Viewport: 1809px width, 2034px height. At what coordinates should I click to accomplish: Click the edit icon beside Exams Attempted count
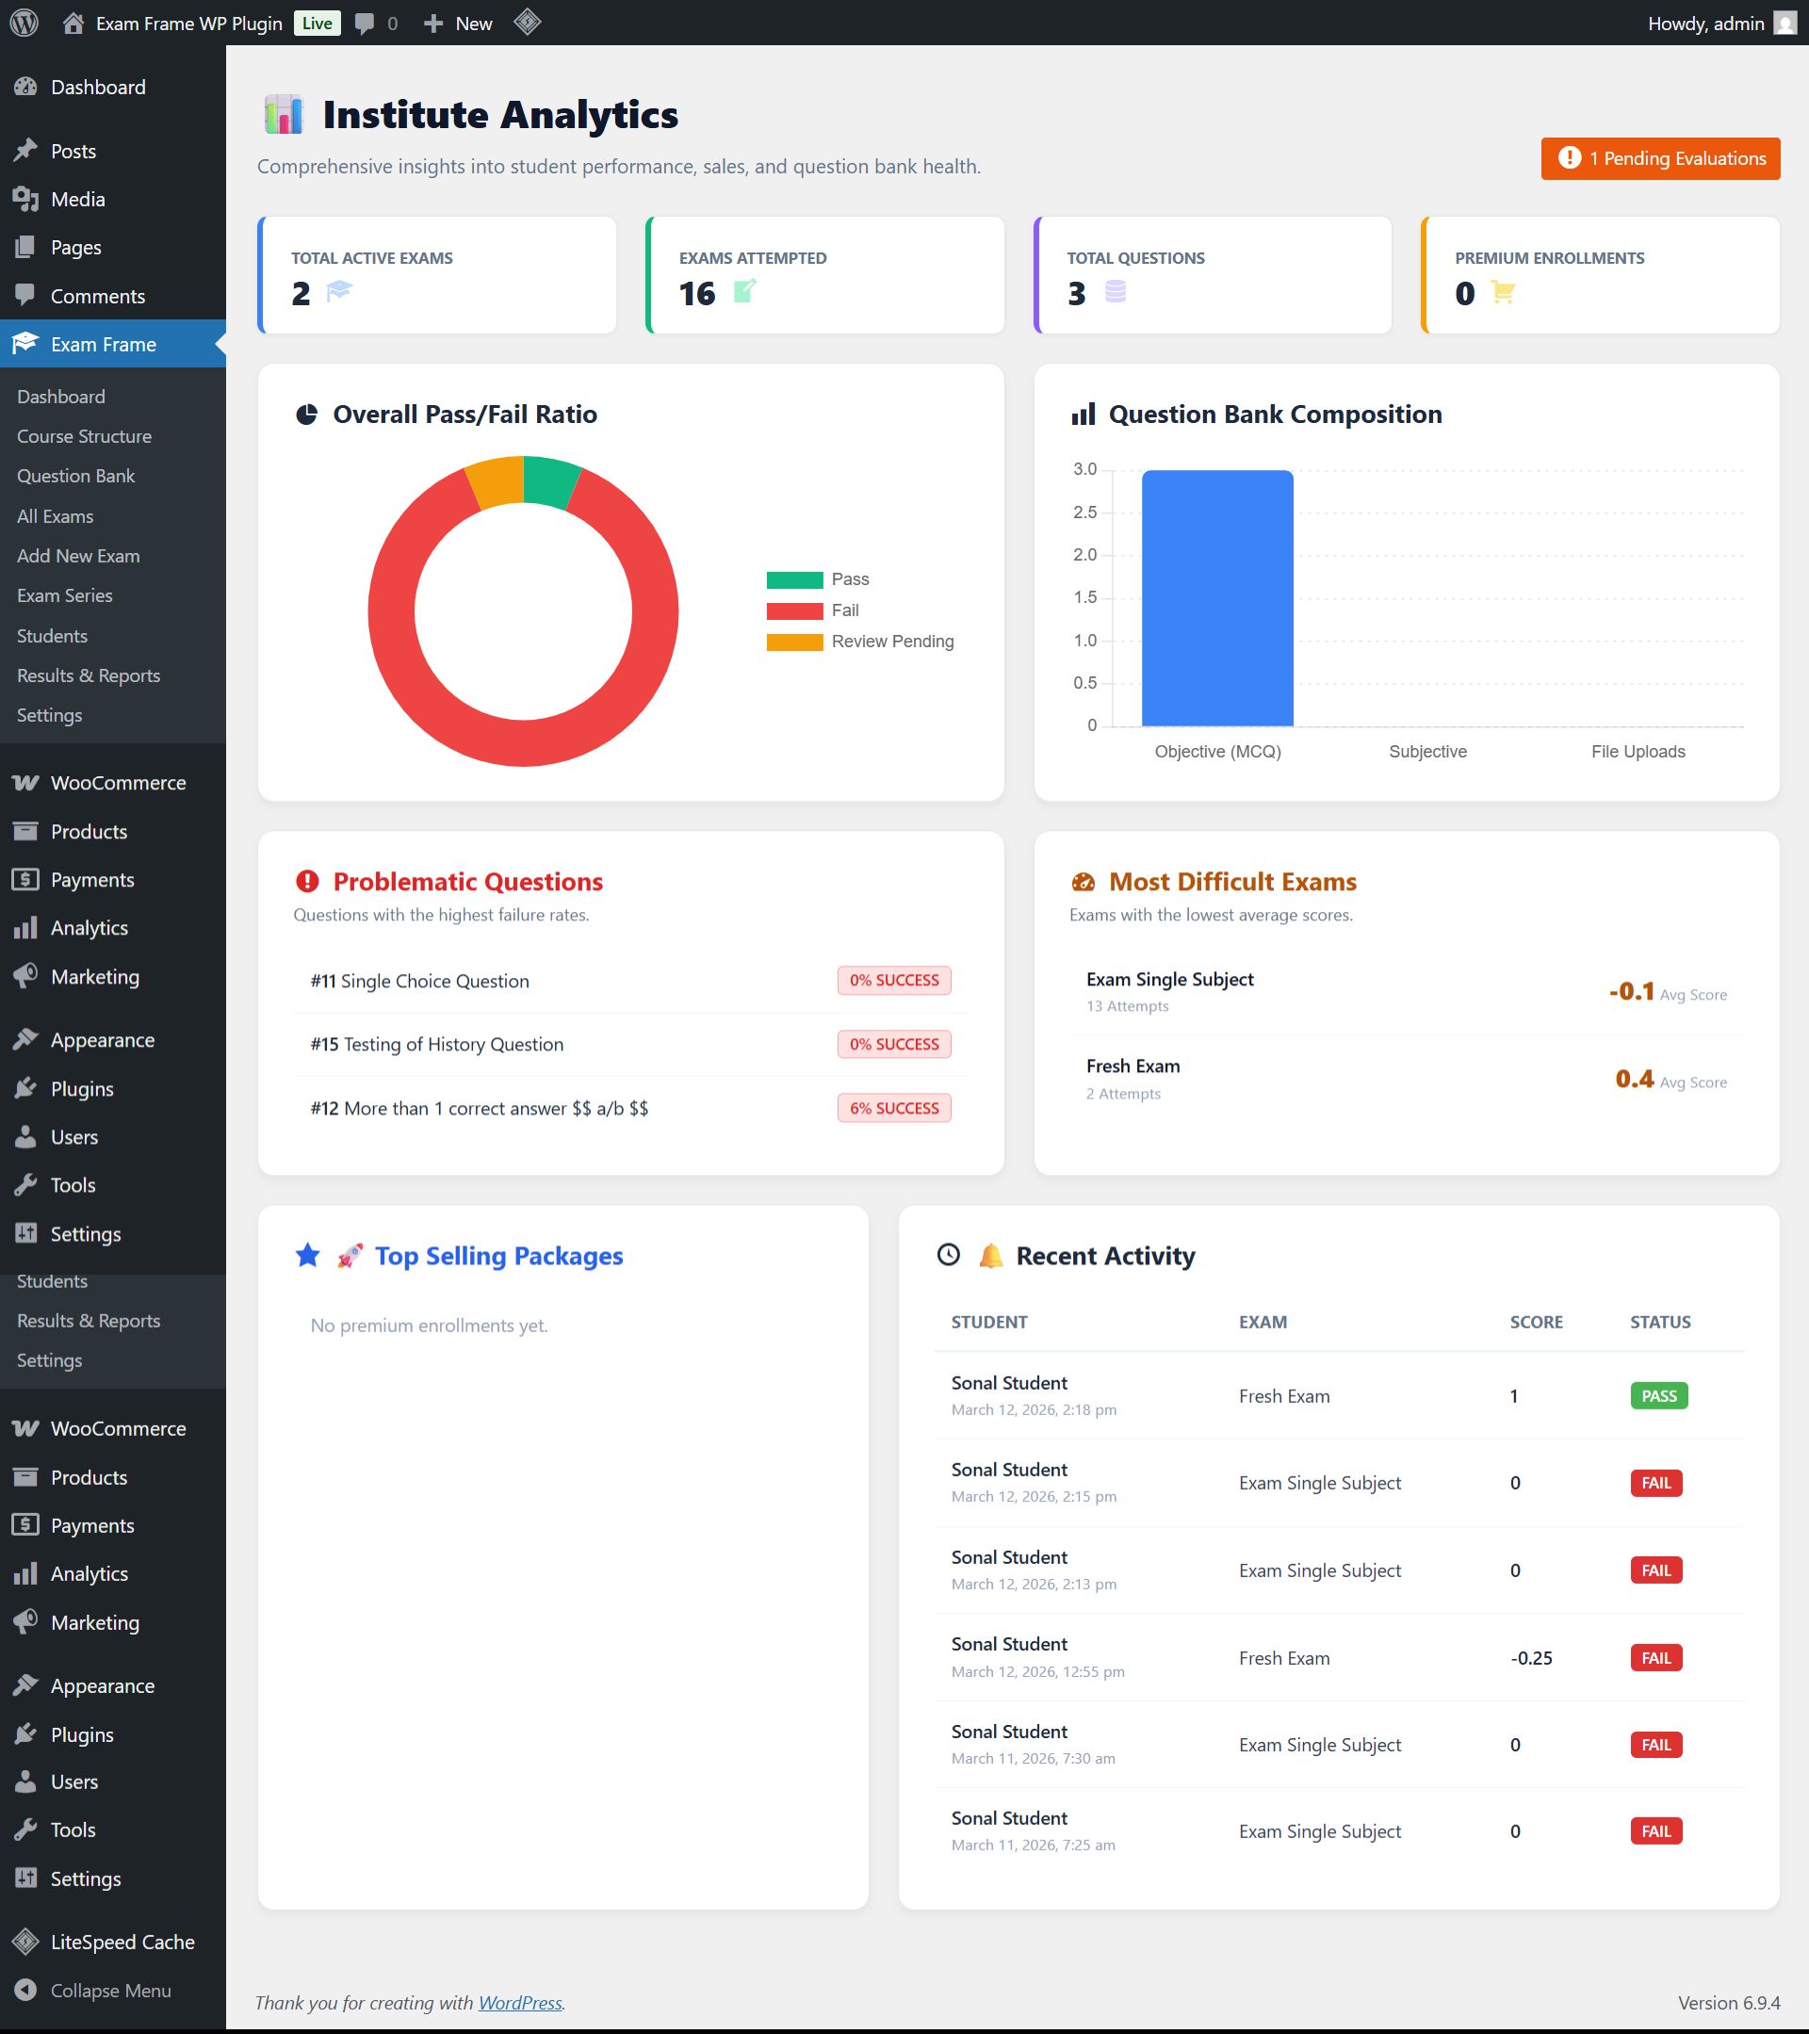pos(744,290)
